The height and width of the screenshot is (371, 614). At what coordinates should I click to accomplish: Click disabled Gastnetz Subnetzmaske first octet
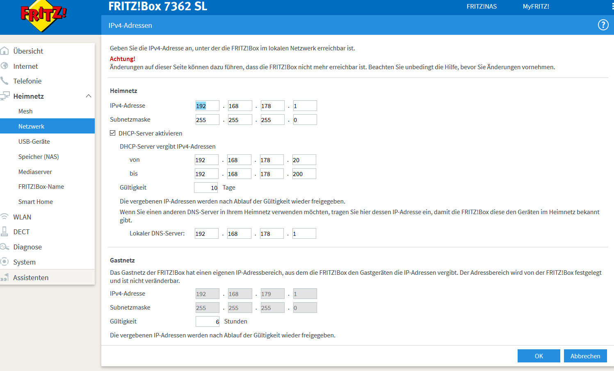click(x=207, y=308)
